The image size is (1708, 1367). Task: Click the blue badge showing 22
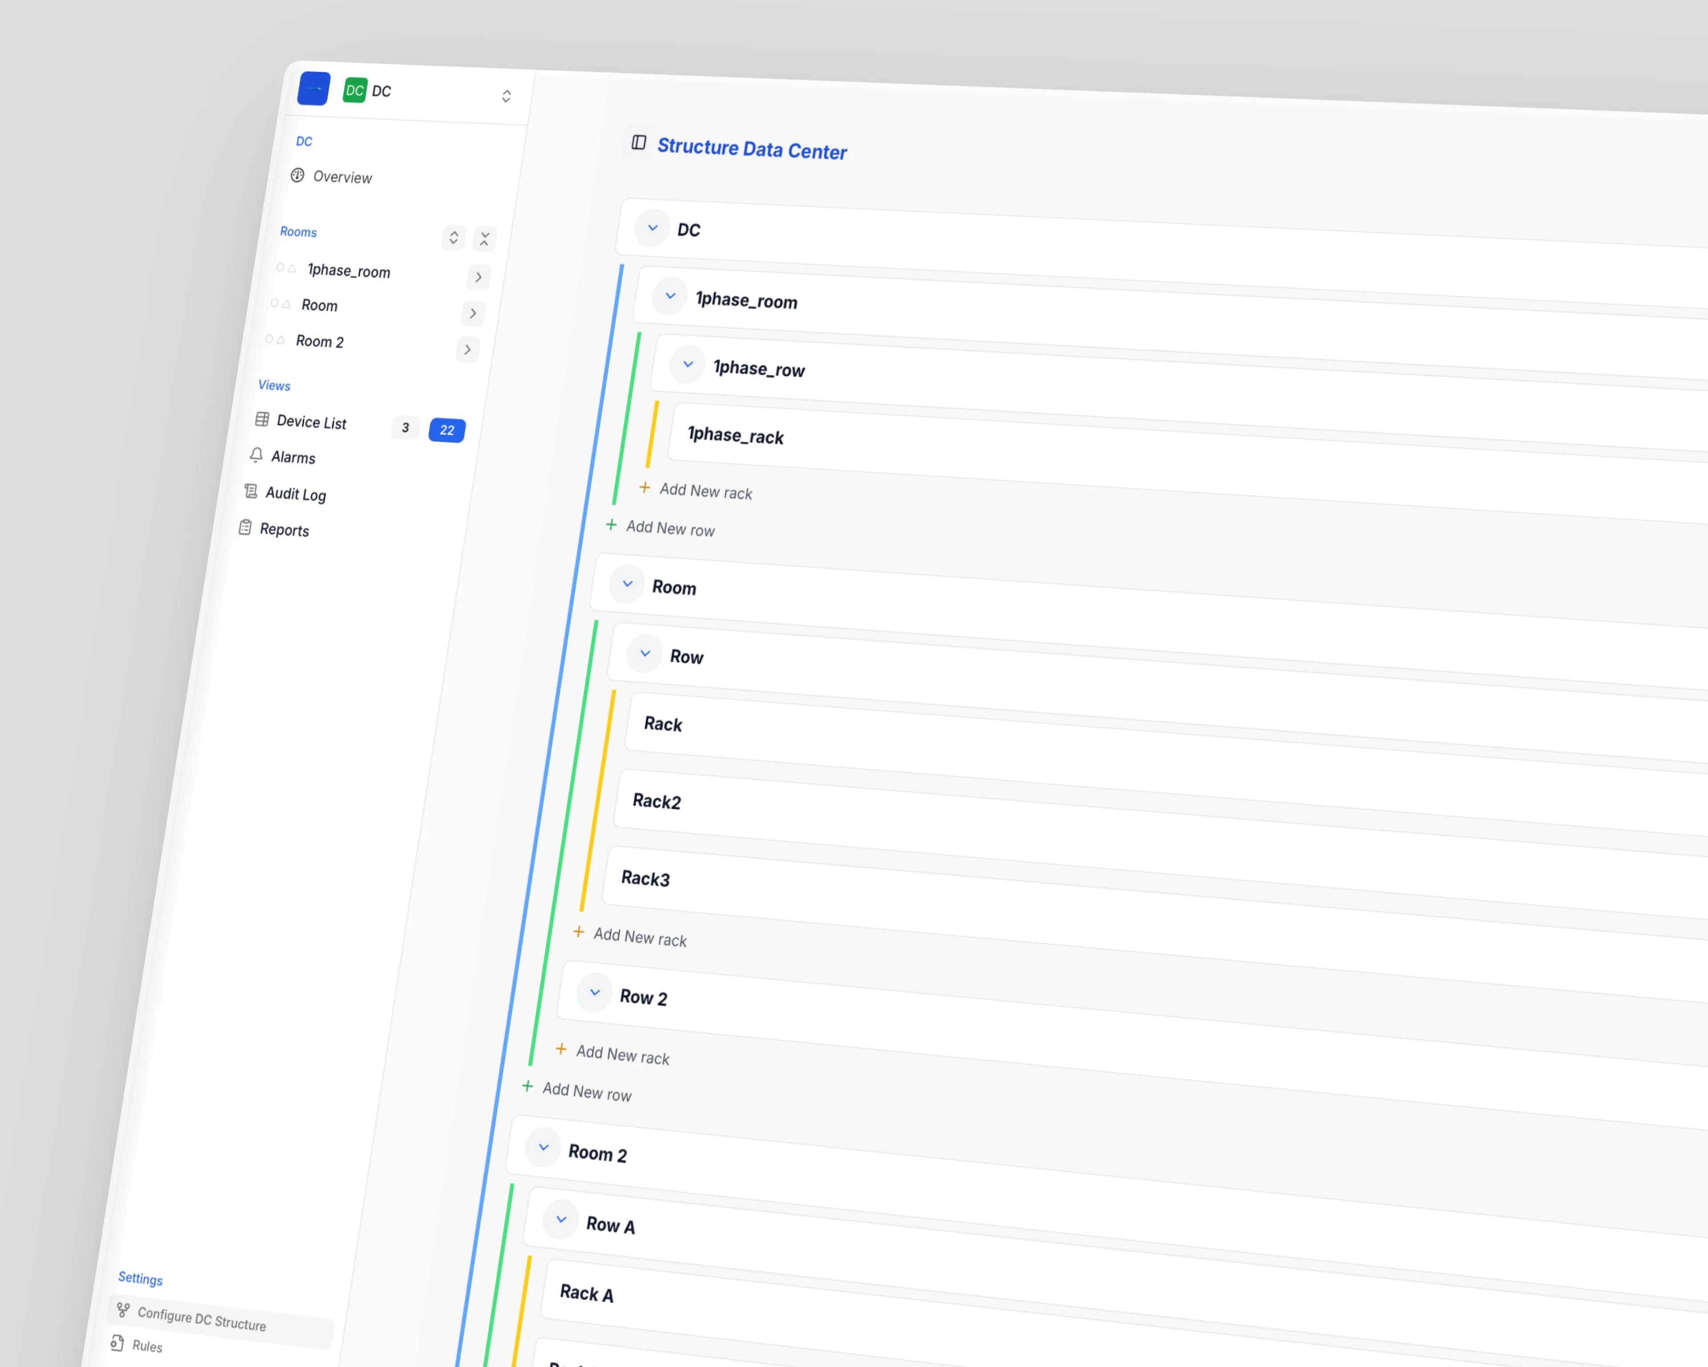click(447, 430)
